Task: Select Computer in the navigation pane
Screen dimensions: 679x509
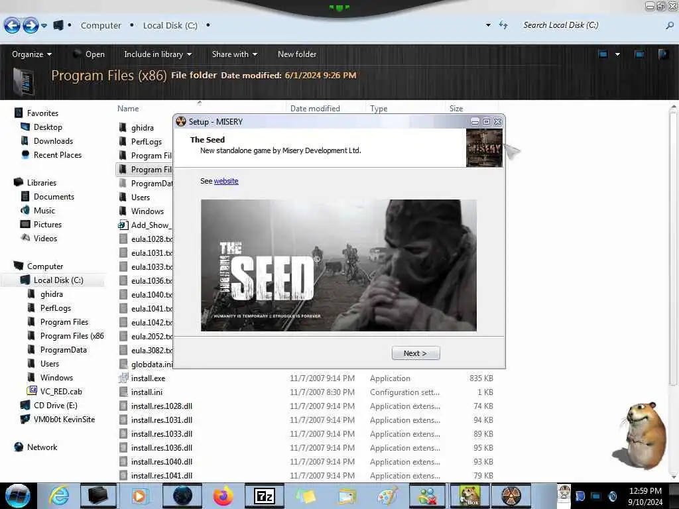Action: 45,266
